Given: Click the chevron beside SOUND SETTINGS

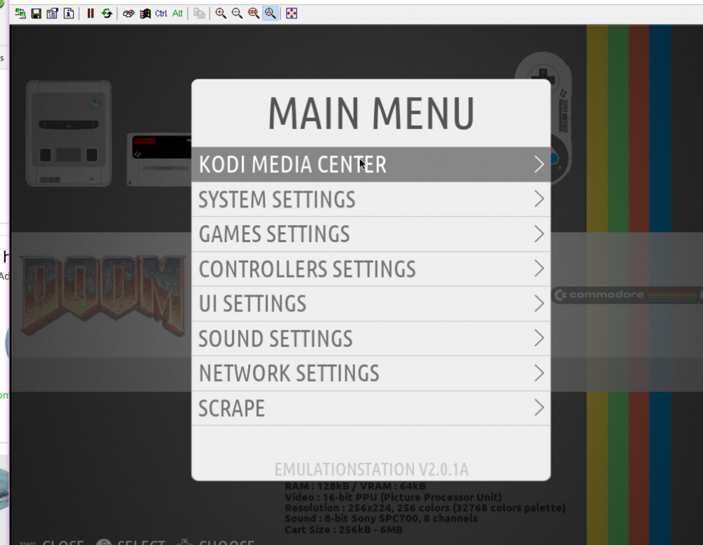Looking at the screenshot, I should coord(539,338).
